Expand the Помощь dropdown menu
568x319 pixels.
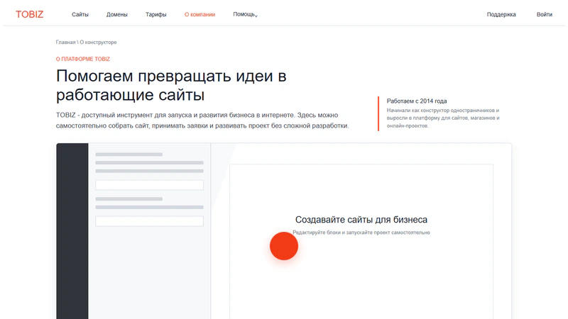click(x=245, y=14)
